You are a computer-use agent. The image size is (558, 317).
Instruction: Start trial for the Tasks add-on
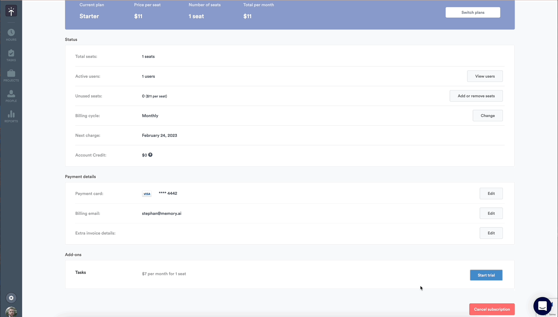click(486, 275)
